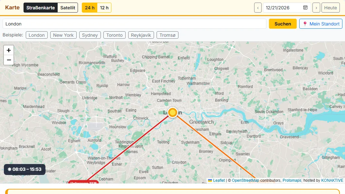This screenshot has width=345, height=194.
Task: Open the Protomaps link
Action: pyautogui.click(x=292, y=180)
